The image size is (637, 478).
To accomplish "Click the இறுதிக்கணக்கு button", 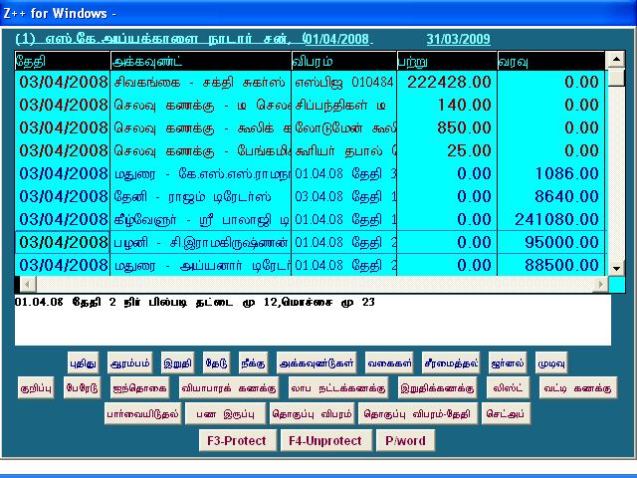I will (437, 387).
